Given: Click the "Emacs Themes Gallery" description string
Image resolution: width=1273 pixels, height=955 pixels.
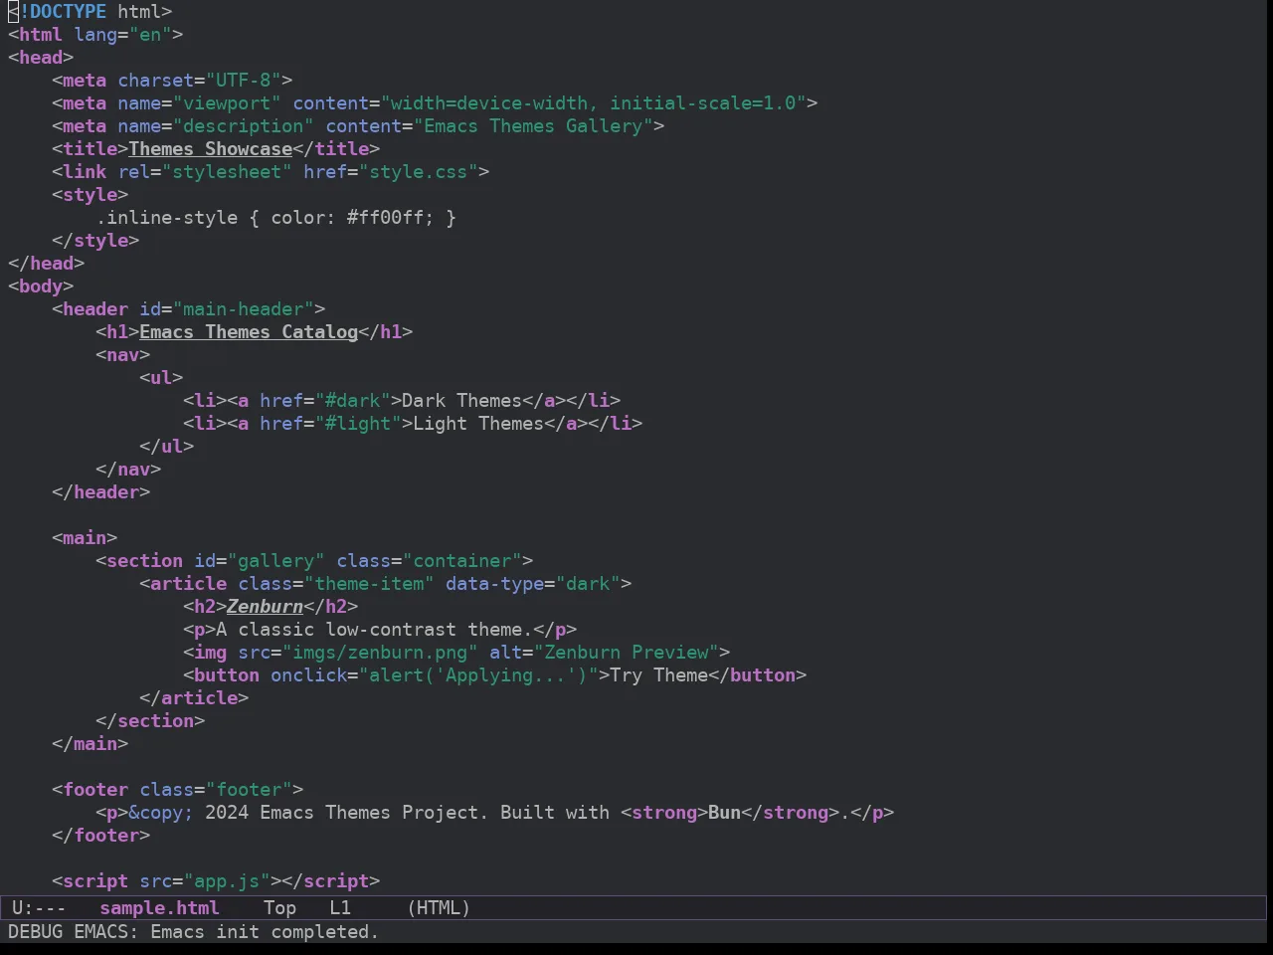Looking at the screenshot, I should [533, 126].
